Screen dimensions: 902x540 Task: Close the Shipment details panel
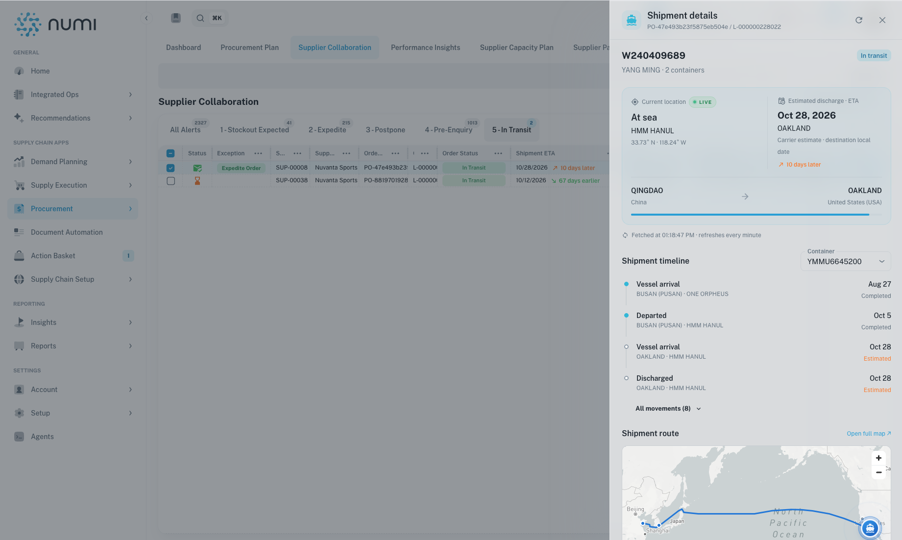[x=882, y=20]
